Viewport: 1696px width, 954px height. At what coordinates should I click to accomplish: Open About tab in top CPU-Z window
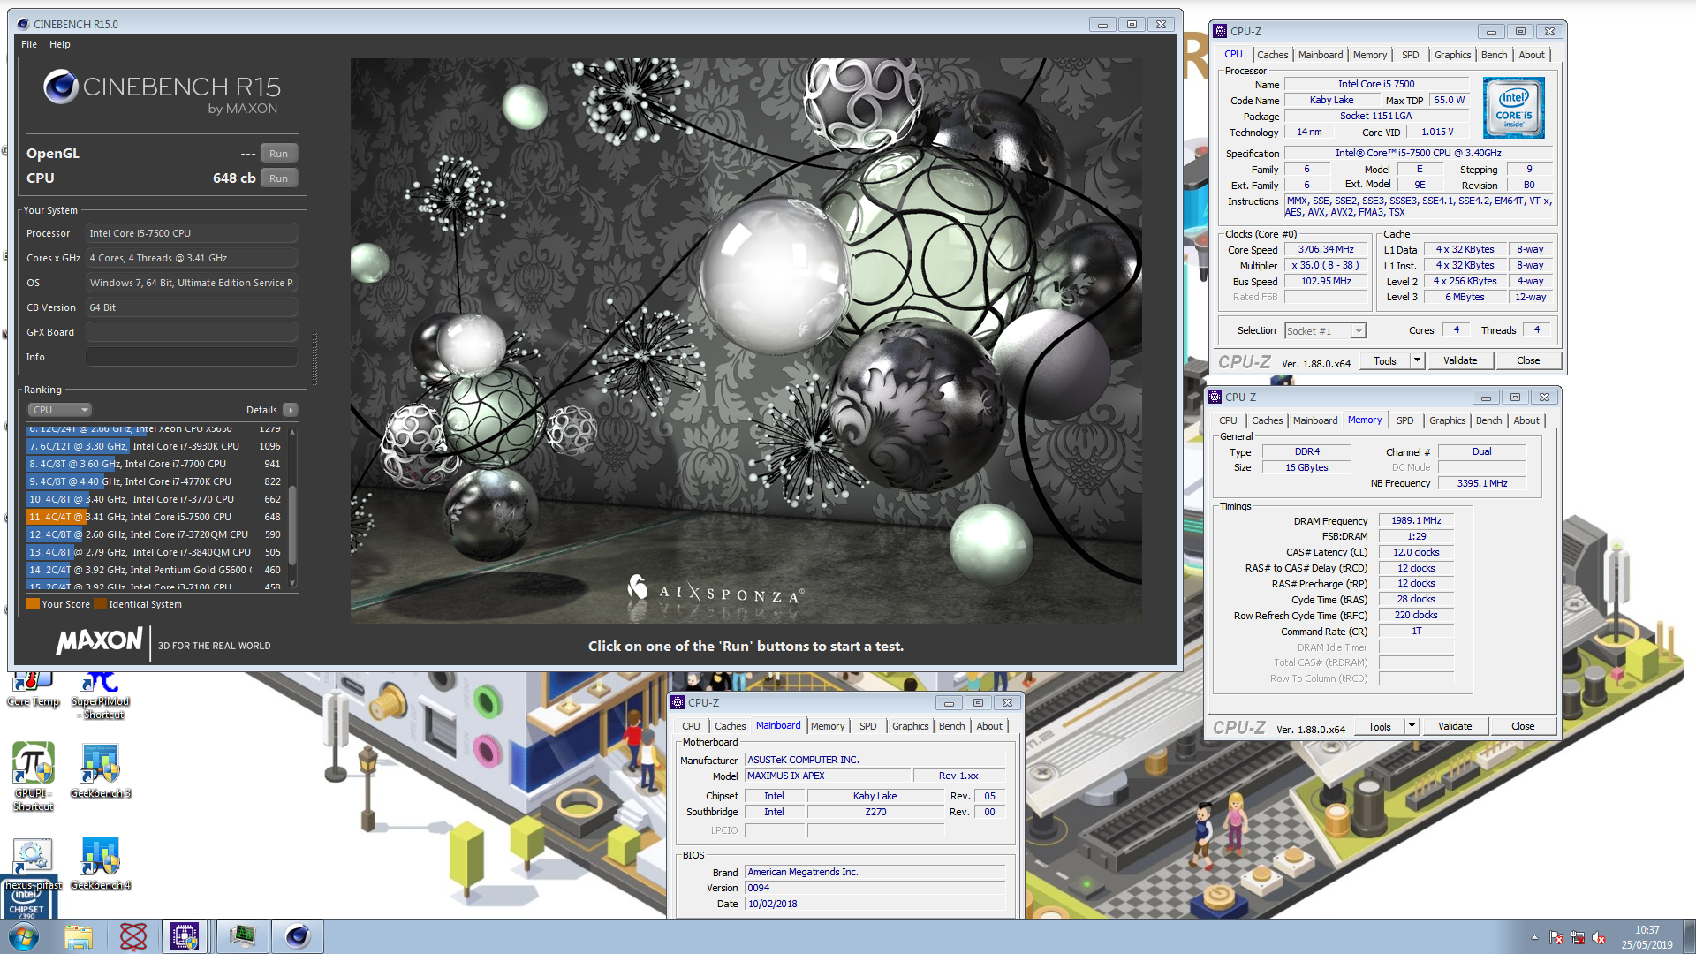[1532, 55]
